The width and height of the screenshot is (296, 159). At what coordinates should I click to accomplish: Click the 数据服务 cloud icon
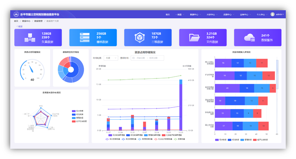tap(249, 38)
